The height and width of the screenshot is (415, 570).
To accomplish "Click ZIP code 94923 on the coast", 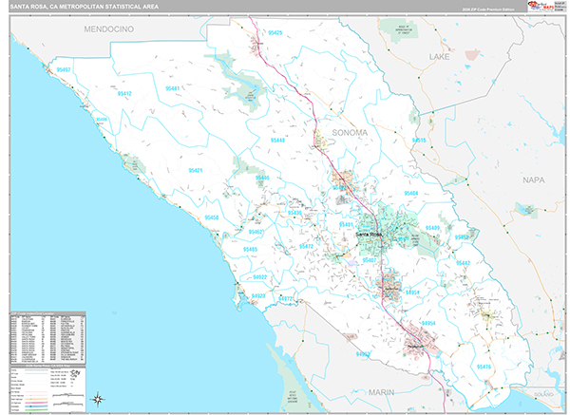I will [257, 296].
